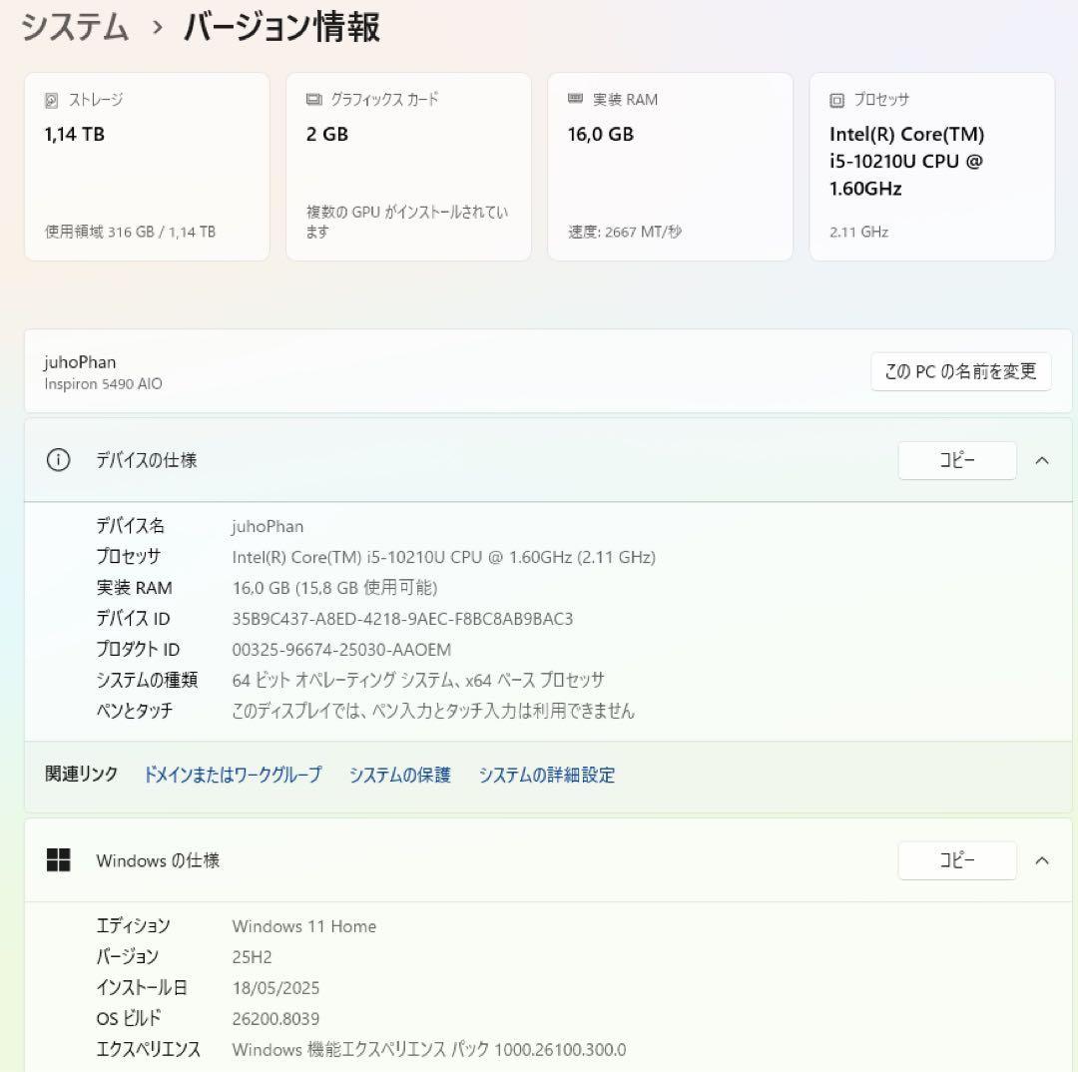Click the OS ビルド row label
This screenshot has width=1078, height=1072.
coord(129,1019)
